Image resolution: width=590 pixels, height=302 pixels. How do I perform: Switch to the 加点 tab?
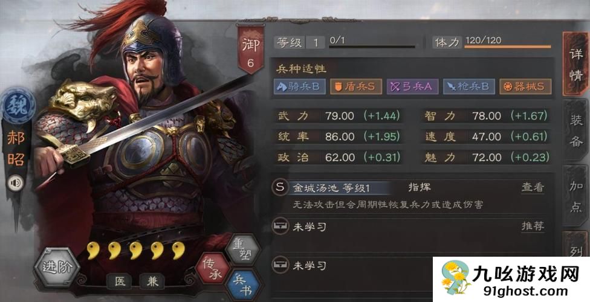coord(576,196)
